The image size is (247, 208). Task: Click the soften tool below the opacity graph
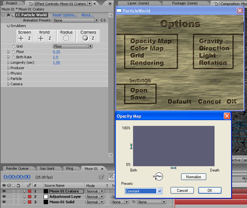coord(158,176)
